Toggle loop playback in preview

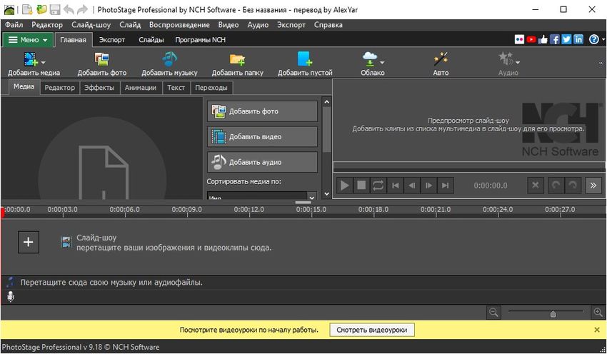point(378,186)
